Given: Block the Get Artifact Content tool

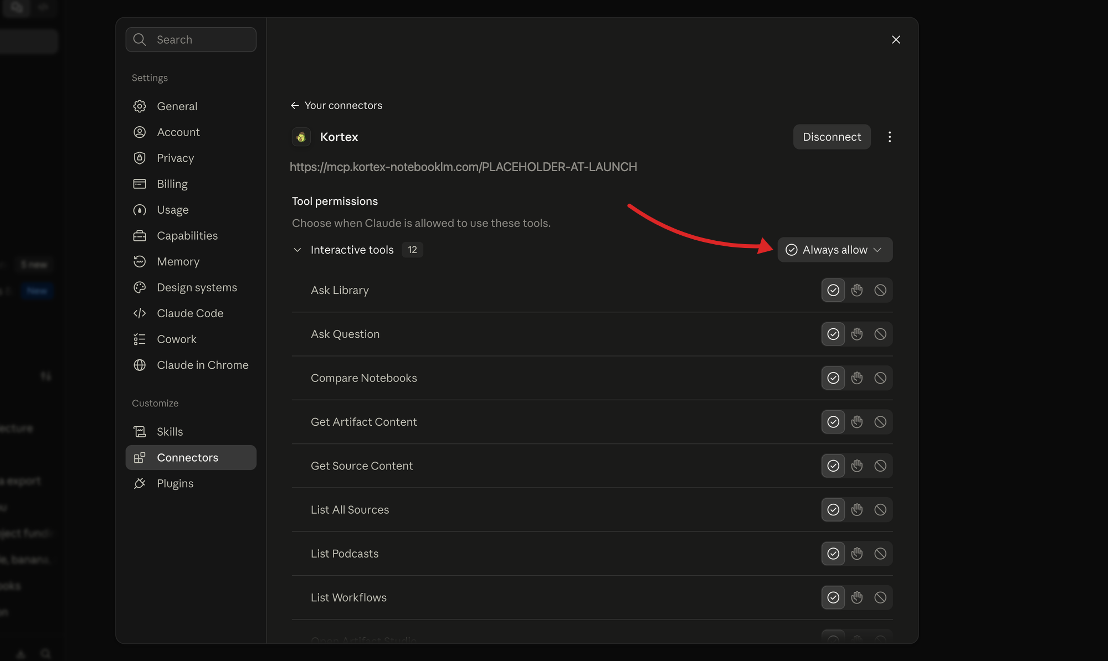Looking at the screenshot, I should pos(880,422).
